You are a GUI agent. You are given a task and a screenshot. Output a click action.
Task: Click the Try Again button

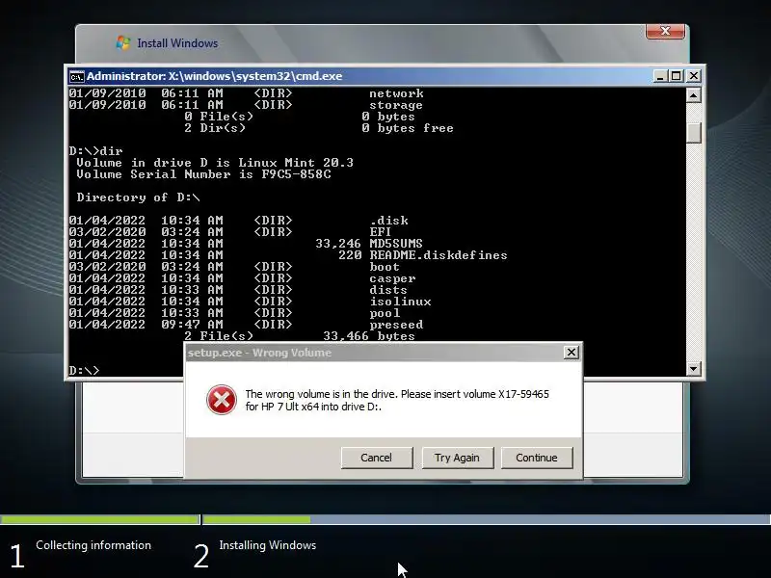pos(457,458)
